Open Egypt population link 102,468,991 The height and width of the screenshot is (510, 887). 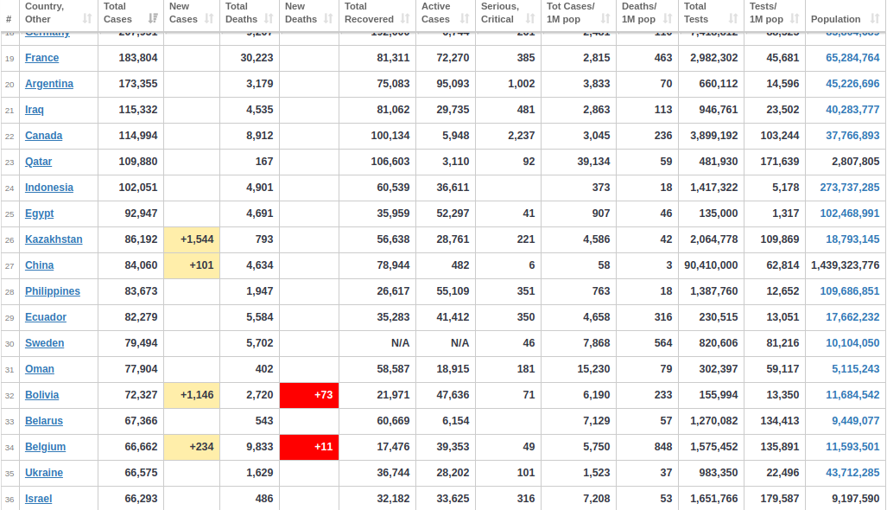coord(850,214)
